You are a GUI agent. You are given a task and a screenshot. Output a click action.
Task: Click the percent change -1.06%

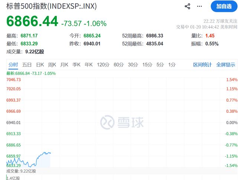coord(95,24)
